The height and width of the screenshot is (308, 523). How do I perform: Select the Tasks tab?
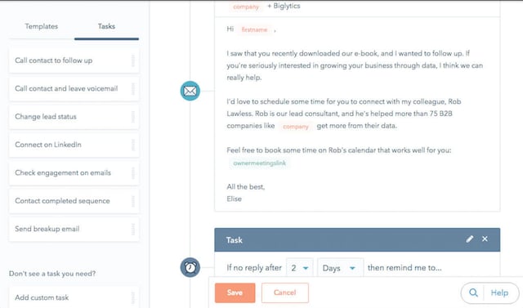106,26
